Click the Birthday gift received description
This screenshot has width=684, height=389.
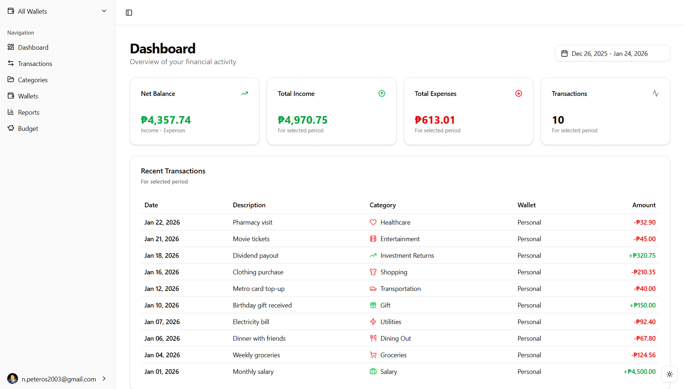tap(262, 305)
